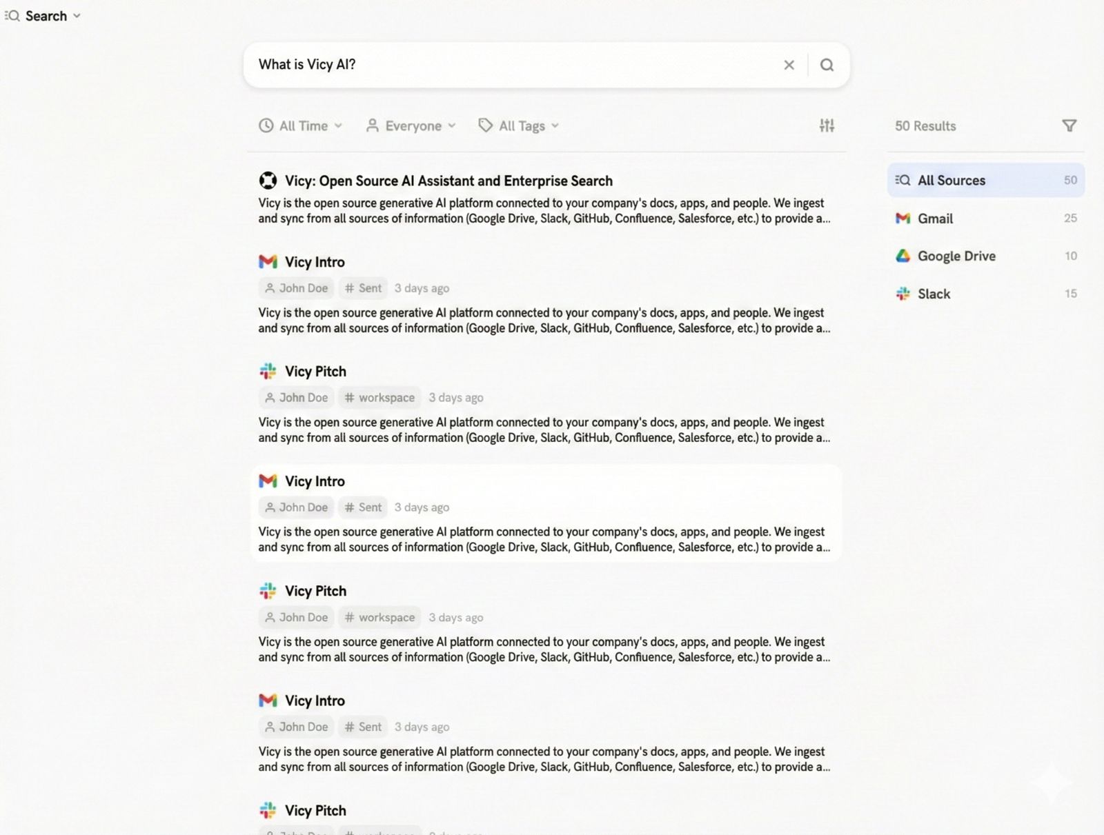Expand the All Time dropdown

click(x=300, y=125)
